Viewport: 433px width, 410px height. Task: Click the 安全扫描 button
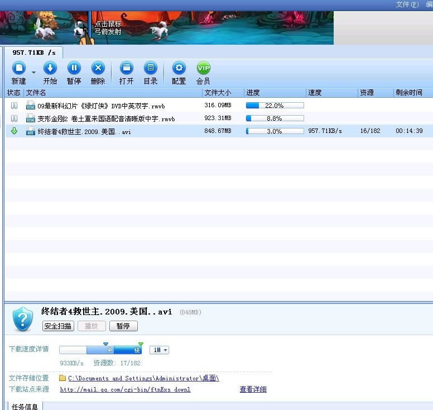pyautogui.click(x=58, y=326)
